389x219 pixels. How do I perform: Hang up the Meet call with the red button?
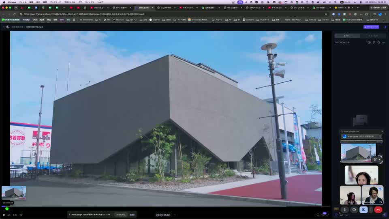pos(378,210)
